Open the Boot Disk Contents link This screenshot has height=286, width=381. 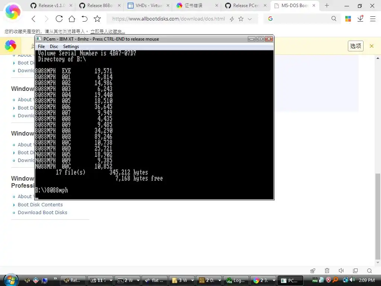pos(40,204)
